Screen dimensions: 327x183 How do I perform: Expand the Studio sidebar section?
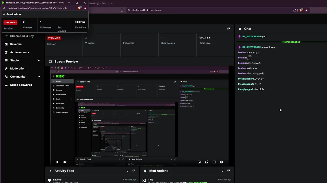(x=39, y=60)
